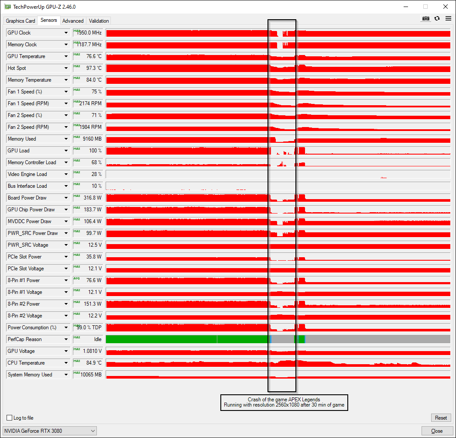Image resolution: width=456 pixels, height=438 pixels.
Task: Expand the Memory Clock sensor dropdown
Action: click(66, 45)
